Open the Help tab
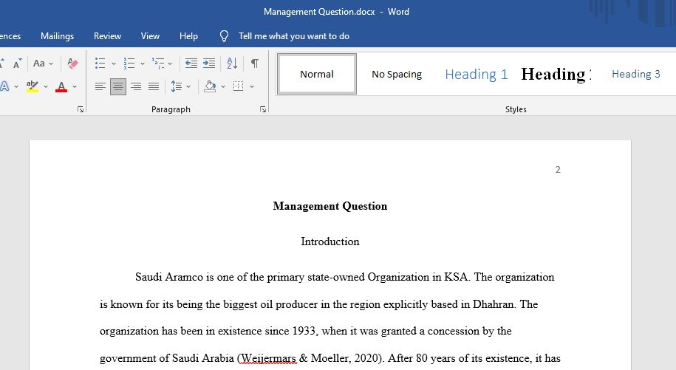 pos(188,36)
